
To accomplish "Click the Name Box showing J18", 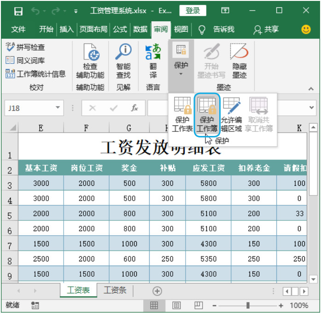I will click(30, 108).
